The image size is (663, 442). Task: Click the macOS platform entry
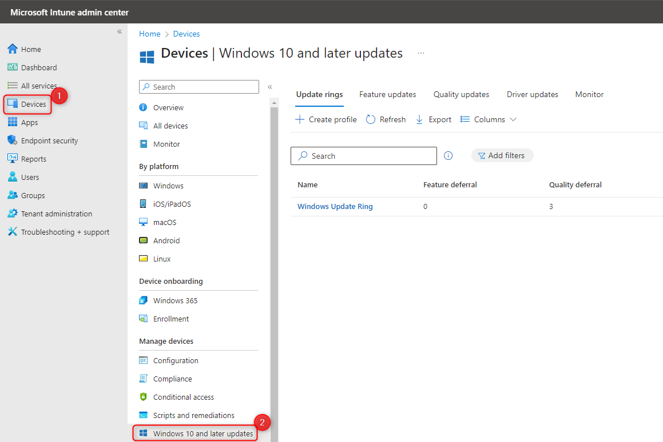coord(165,222)
